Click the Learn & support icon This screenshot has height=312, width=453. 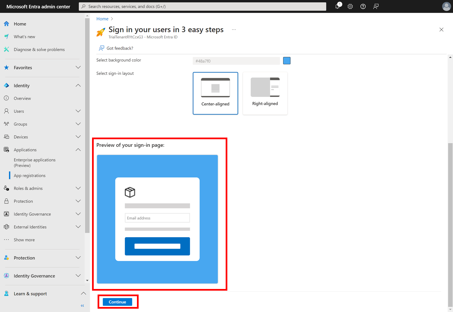pos(6,293)
